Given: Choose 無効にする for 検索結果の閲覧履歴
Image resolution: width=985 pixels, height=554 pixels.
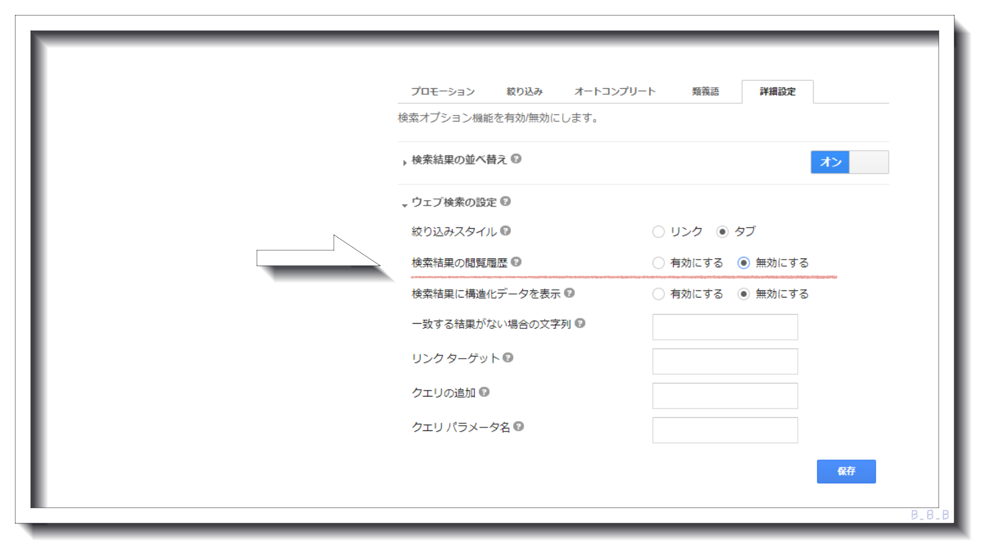Looking at the screenshot, I should click(x=743, y=263).
